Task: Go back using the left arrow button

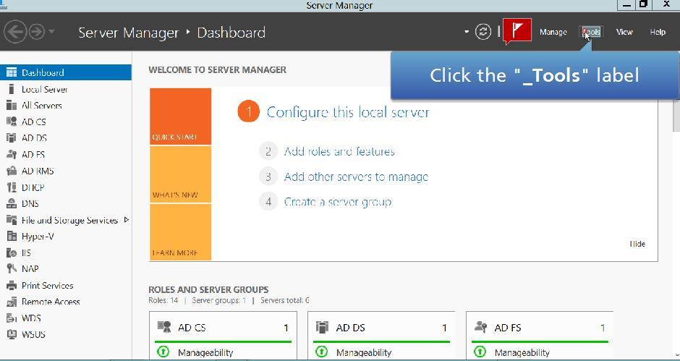Action: tap(15, 32)
